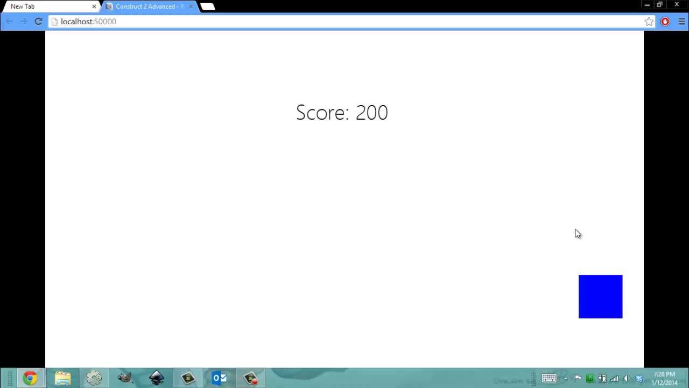Show hidden system tray icons
The width and height of the screenshot is (689, 388).
pos(566,378)
